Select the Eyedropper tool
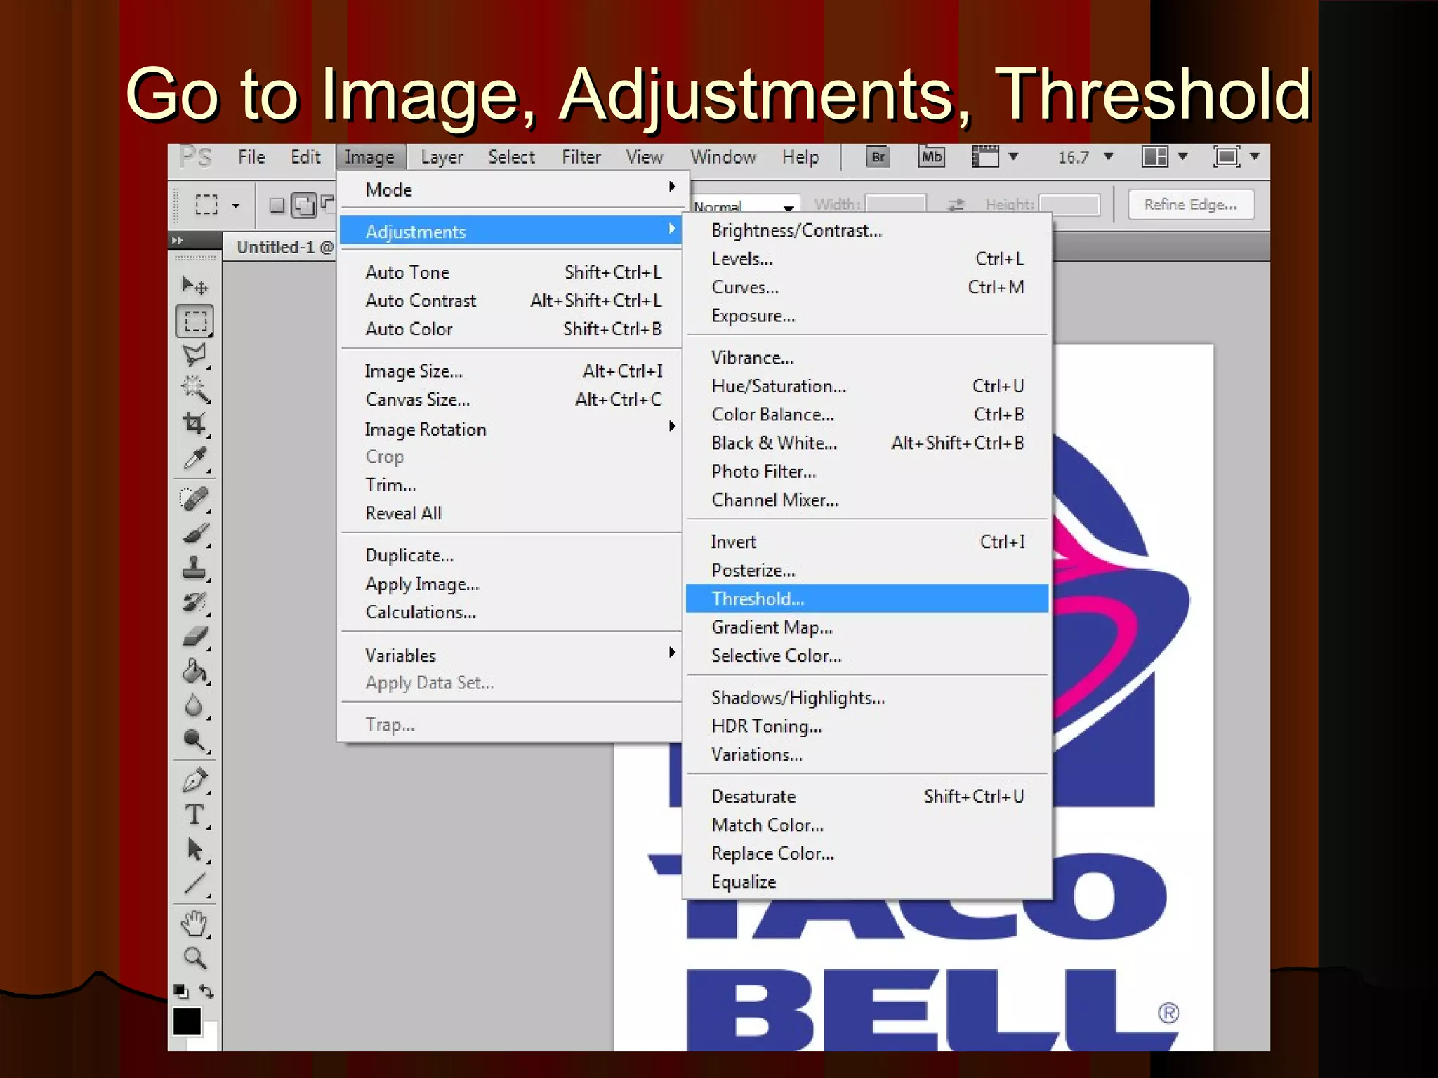Screen dimensions: 1438x1078 (x=194, y=458)
